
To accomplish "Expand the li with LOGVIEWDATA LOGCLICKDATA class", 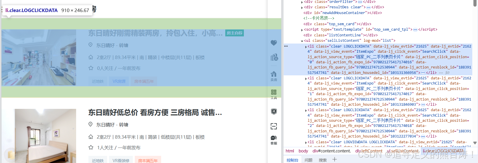I will point(306,142).
